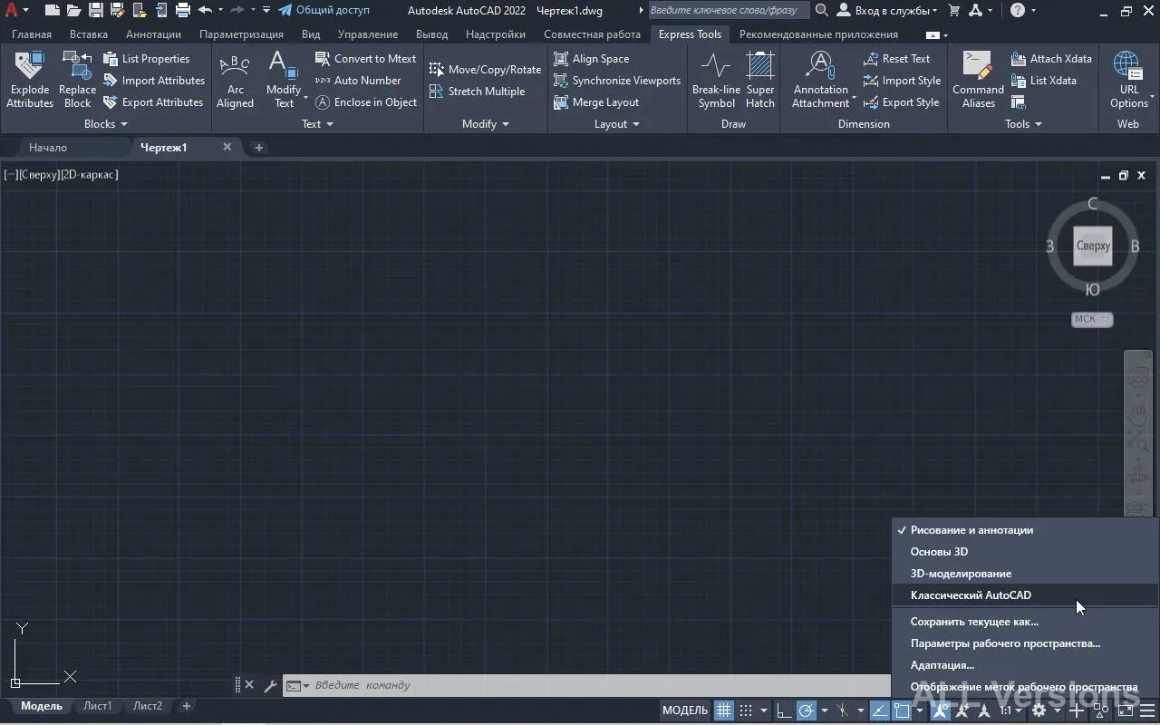The height and width of the screenshot is (725, 1160).
Task: Toggle ortho mode in status bar
Action: click(x=784, y=710)
